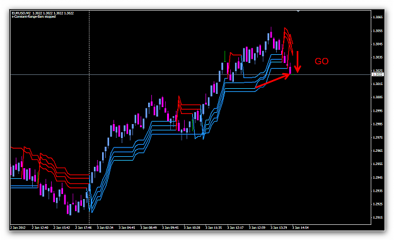Click the 1.3045 price axis label

378,44
